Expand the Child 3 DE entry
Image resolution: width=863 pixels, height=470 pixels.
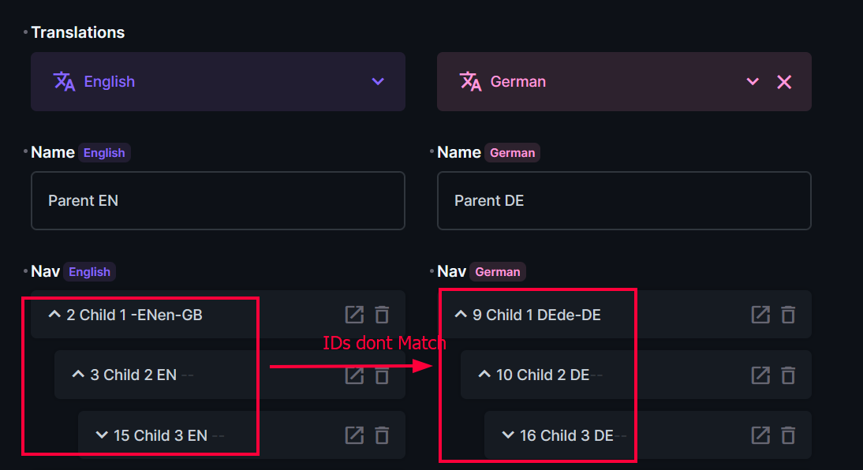tap(507, 435)
